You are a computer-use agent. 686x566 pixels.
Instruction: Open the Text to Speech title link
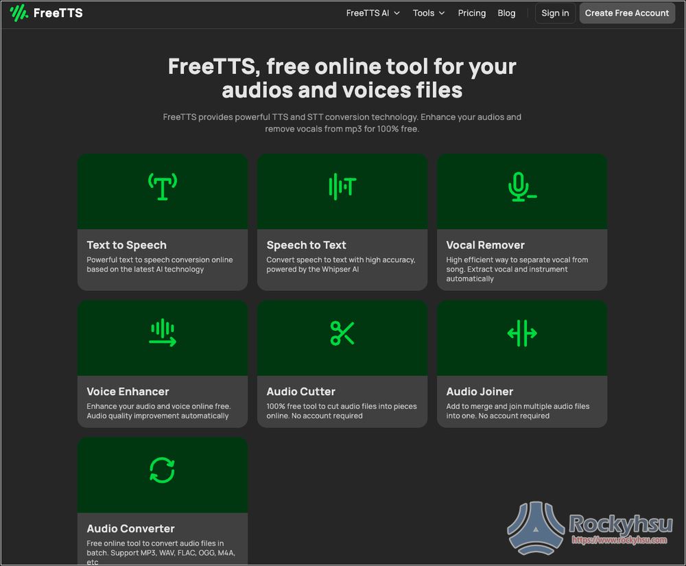[126, 245]
